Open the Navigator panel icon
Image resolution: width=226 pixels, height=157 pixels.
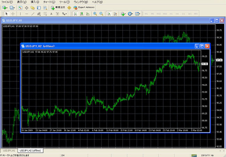click(32, 7)
